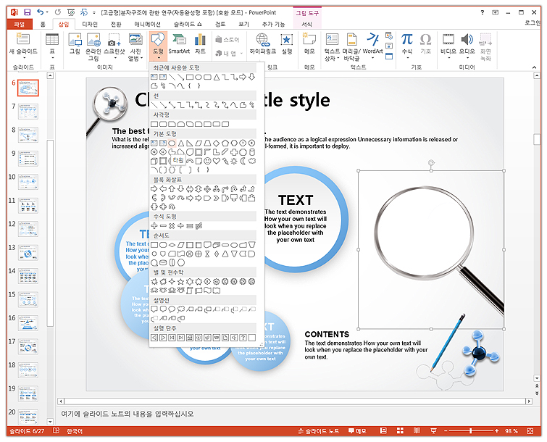547x442 pixels.
Task: Switch to the 슬라이드 쇼 tab
Action: [188, 24]
